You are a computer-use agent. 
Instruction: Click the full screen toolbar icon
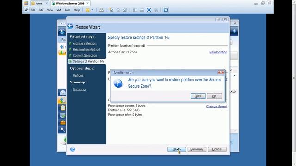(149, 10)
